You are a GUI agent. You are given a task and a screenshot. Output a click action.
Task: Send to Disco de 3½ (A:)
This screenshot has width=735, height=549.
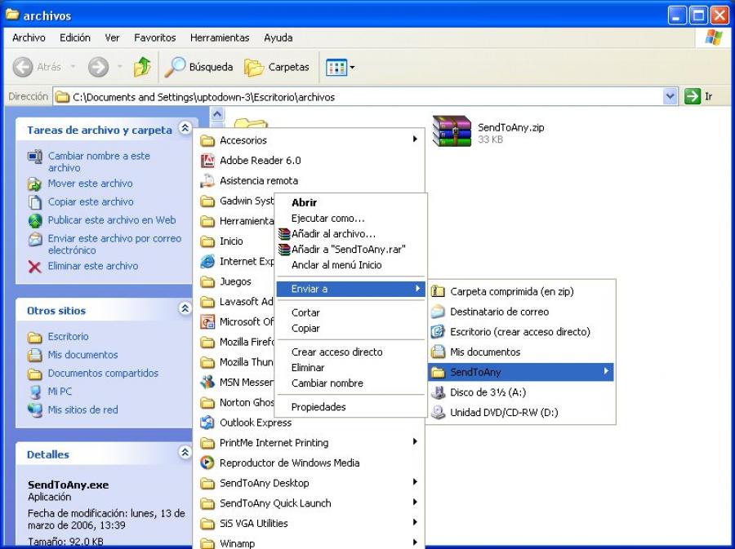[521, 392]
